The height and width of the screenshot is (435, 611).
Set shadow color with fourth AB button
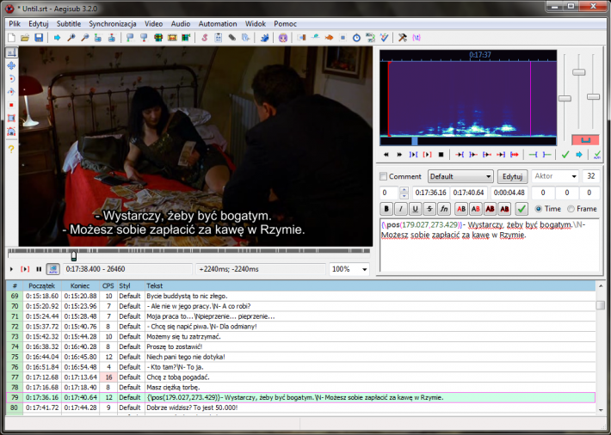pos(504,209)
